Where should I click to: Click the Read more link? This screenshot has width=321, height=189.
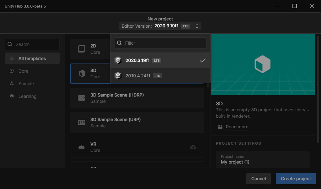pyautogui.click(x=237, y=127)
